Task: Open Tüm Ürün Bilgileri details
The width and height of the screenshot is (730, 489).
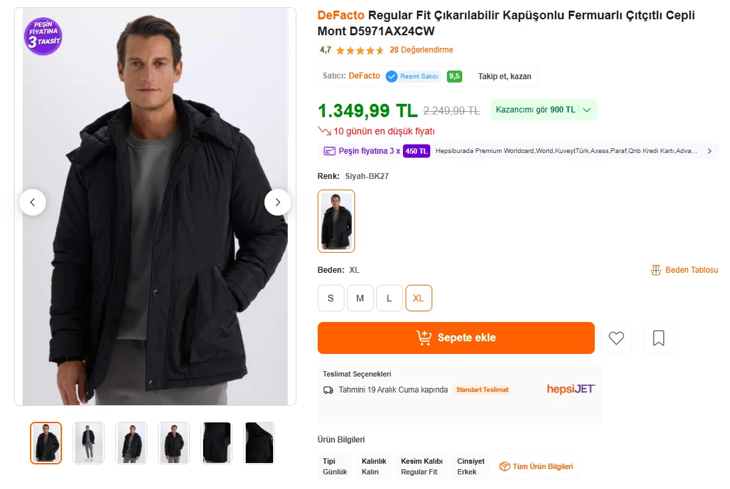Action: click(536, 466)
